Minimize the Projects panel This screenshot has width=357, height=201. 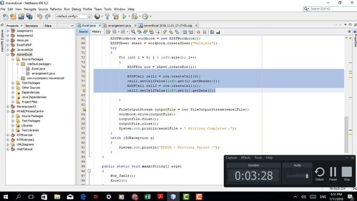point(72,26)
